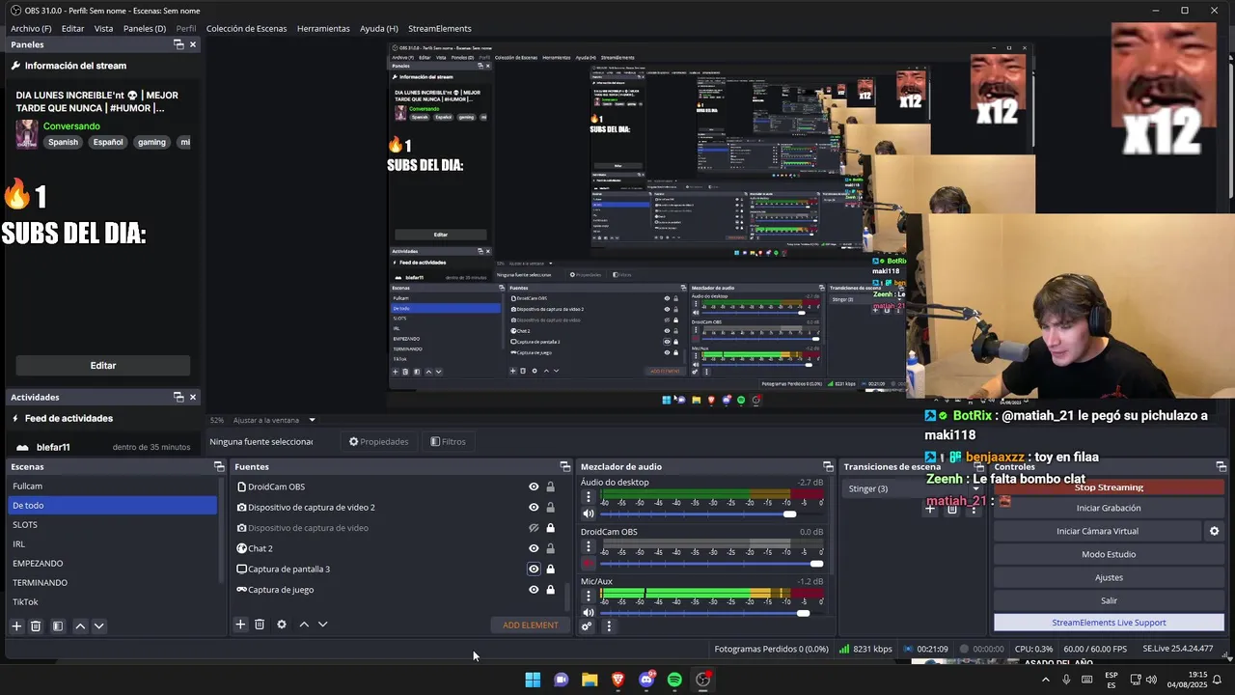This screenshot has height=695, width=1235.
Task: Hide Dispositivo de captura de video 2
Action: (534, 508)
